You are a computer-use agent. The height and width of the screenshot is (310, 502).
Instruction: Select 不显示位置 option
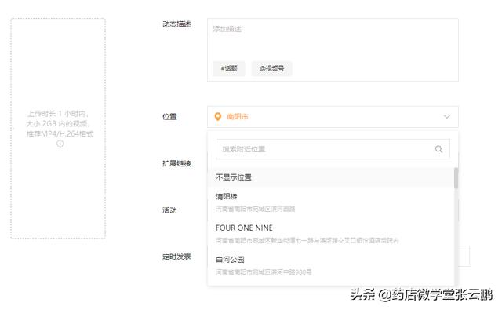pyautogui.click(x=331, y=177)
